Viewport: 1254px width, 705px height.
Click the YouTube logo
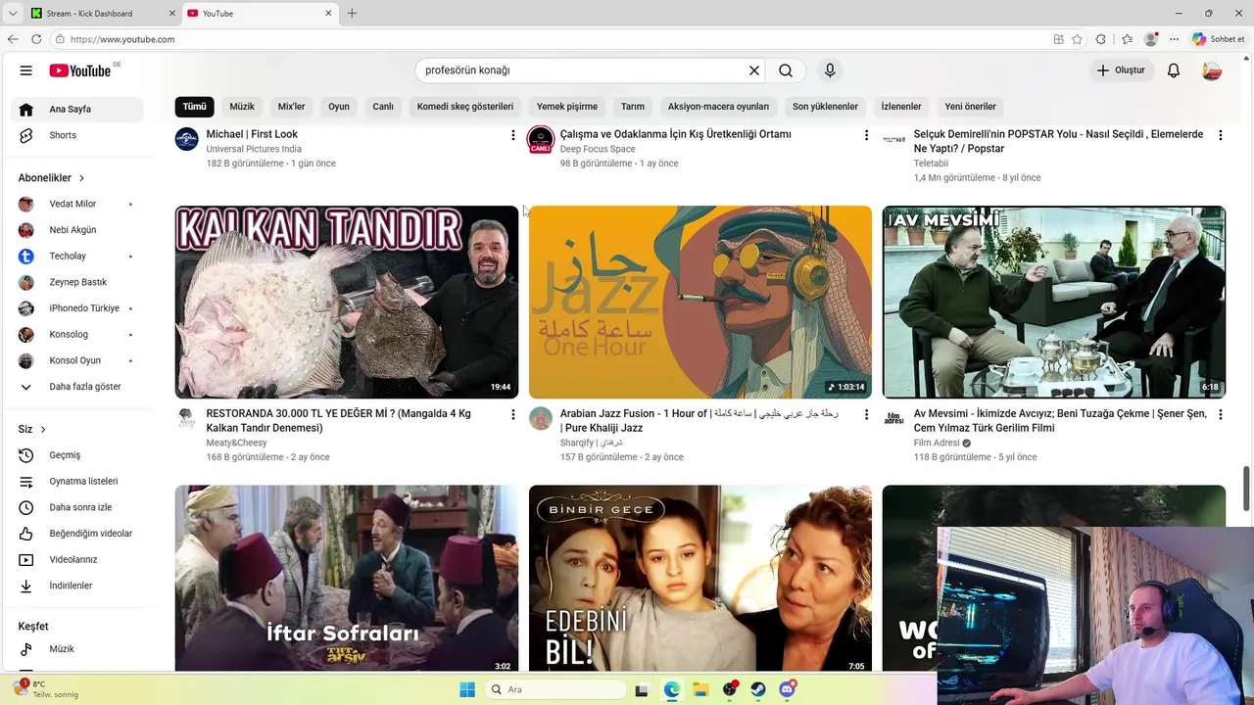80,70
